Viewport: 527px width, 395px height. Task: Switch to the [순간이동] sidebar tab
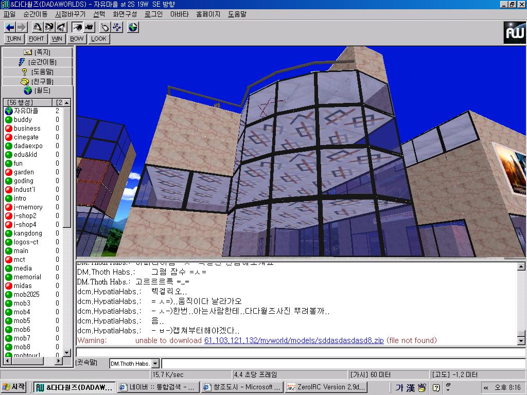37,62
